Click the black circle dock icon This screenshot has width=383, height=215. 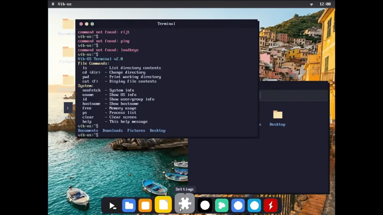[205, 205]
